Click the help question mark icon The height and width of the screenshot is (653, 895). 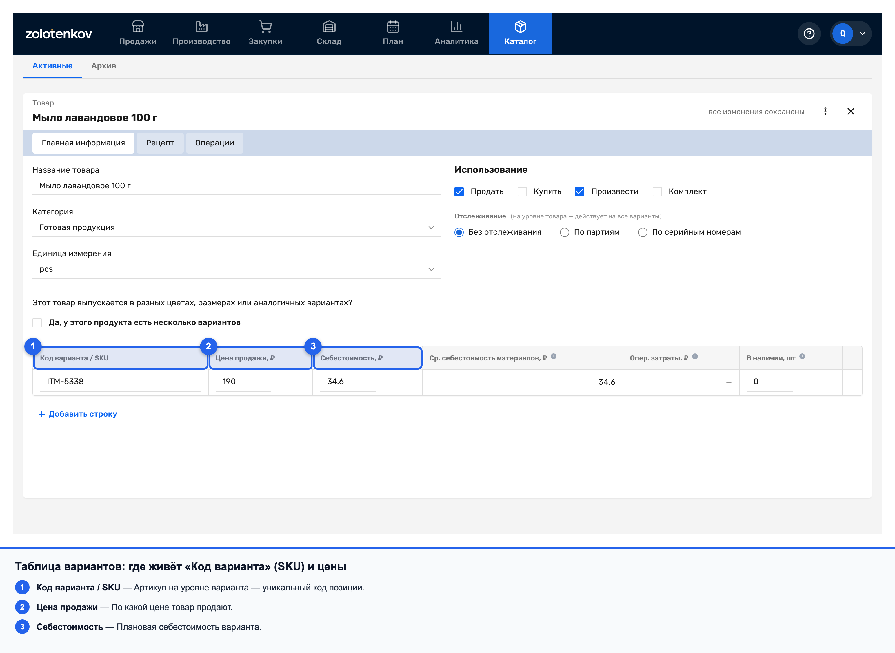pos(809,34)
